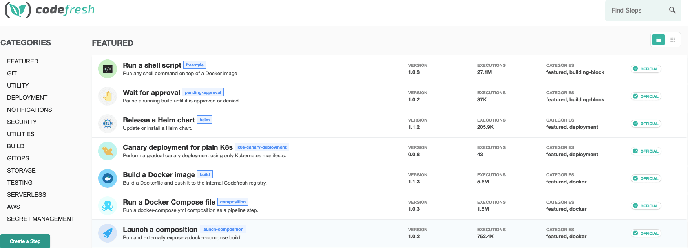
Task: Open the Run a Docker Compose file step
Action: (x=169, y=202)
